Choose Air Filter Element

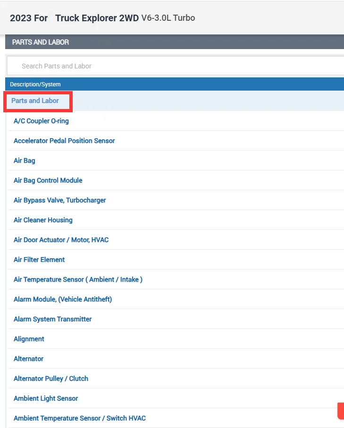39,260
